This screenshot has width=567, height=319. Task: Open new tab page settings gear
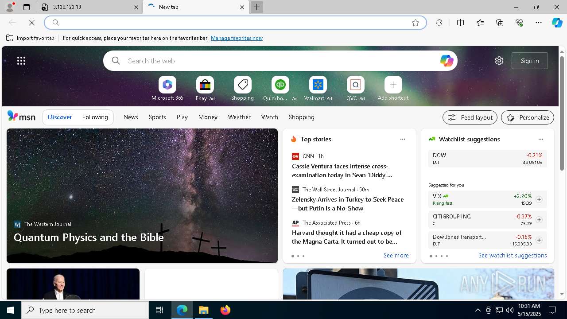[x=499, y=61]
